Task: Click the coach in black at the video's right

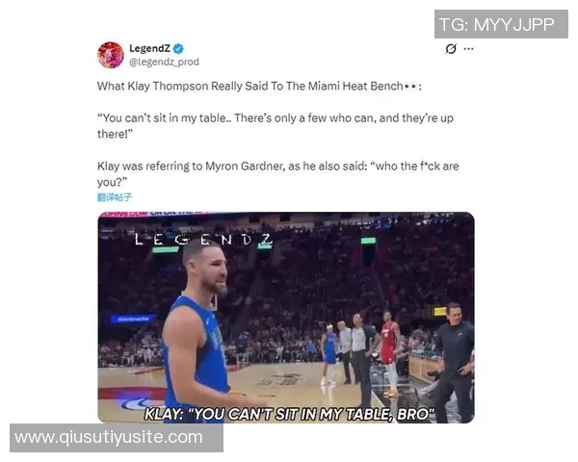Action: (454, 363)
